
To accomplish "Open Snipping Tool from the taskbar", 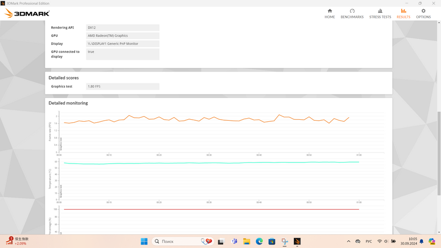I will [285, 241].
